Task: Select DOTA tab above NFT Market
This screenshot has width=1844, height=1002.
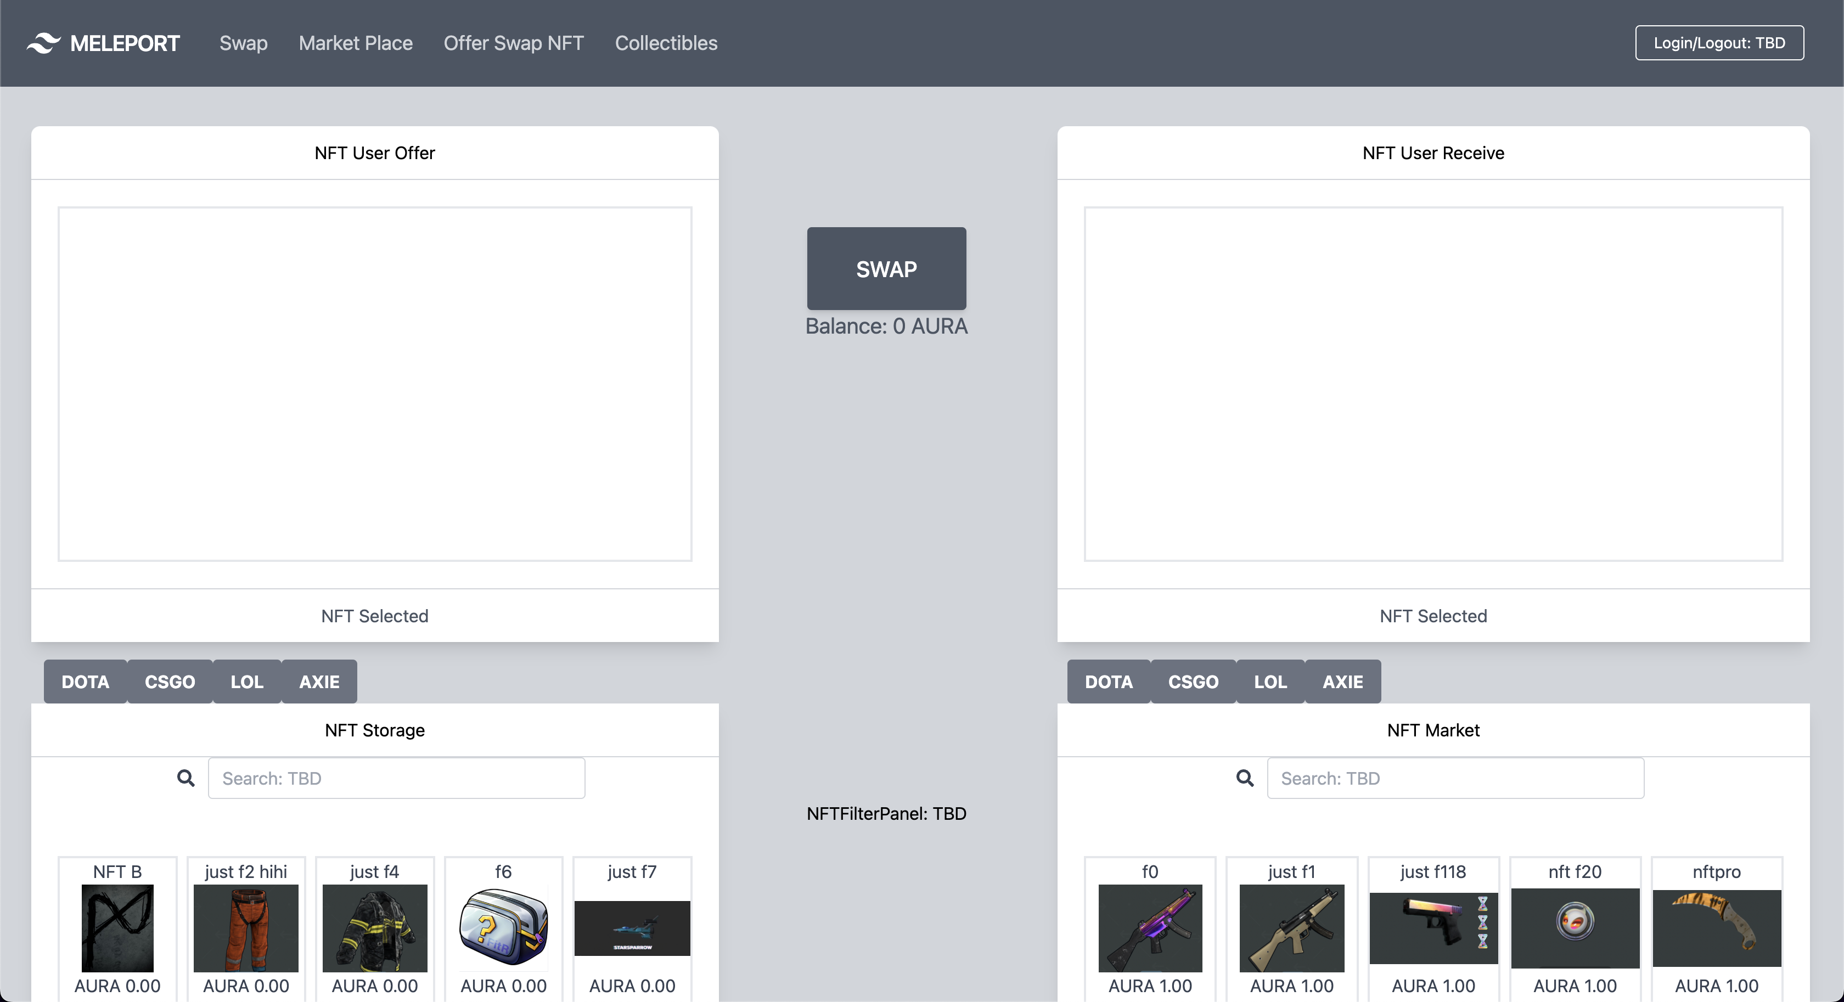Action: pyautogui.click(x=1108, y=682)
